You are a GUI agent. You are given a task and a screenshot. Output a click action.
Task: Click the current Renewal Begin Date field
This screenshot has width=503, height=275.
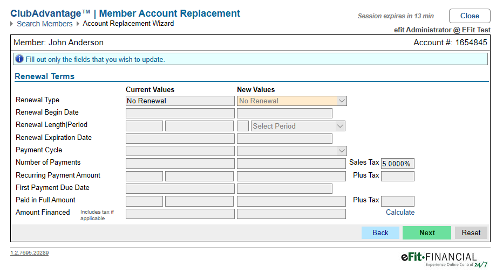click(x=180, y=113)
